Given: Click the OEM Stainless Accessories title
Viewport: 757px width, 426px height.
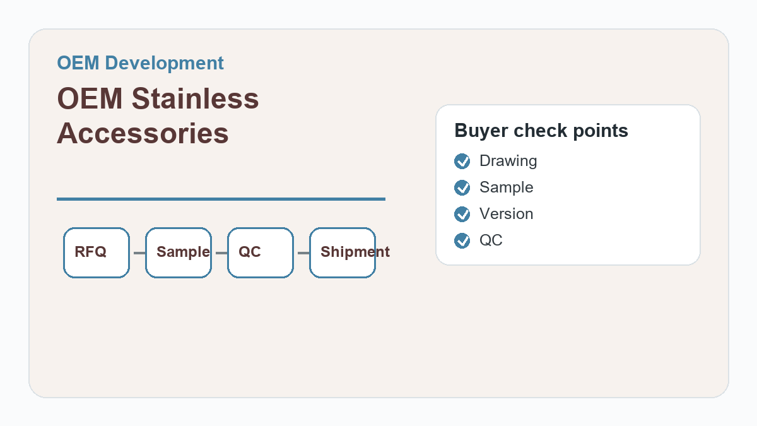Looking at the screenshot, I should point(158,116).
